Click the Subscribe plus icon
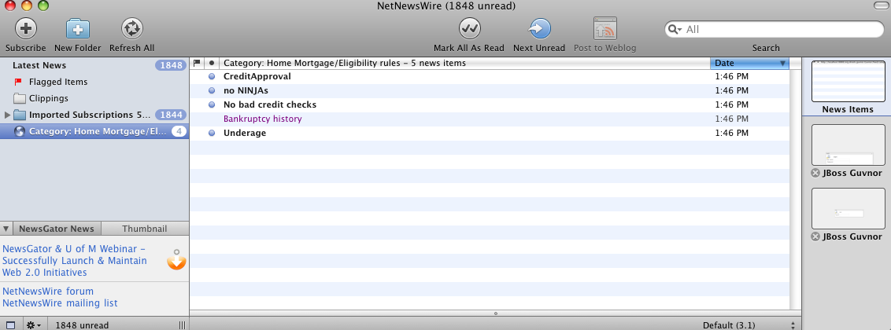 [25, 28]
